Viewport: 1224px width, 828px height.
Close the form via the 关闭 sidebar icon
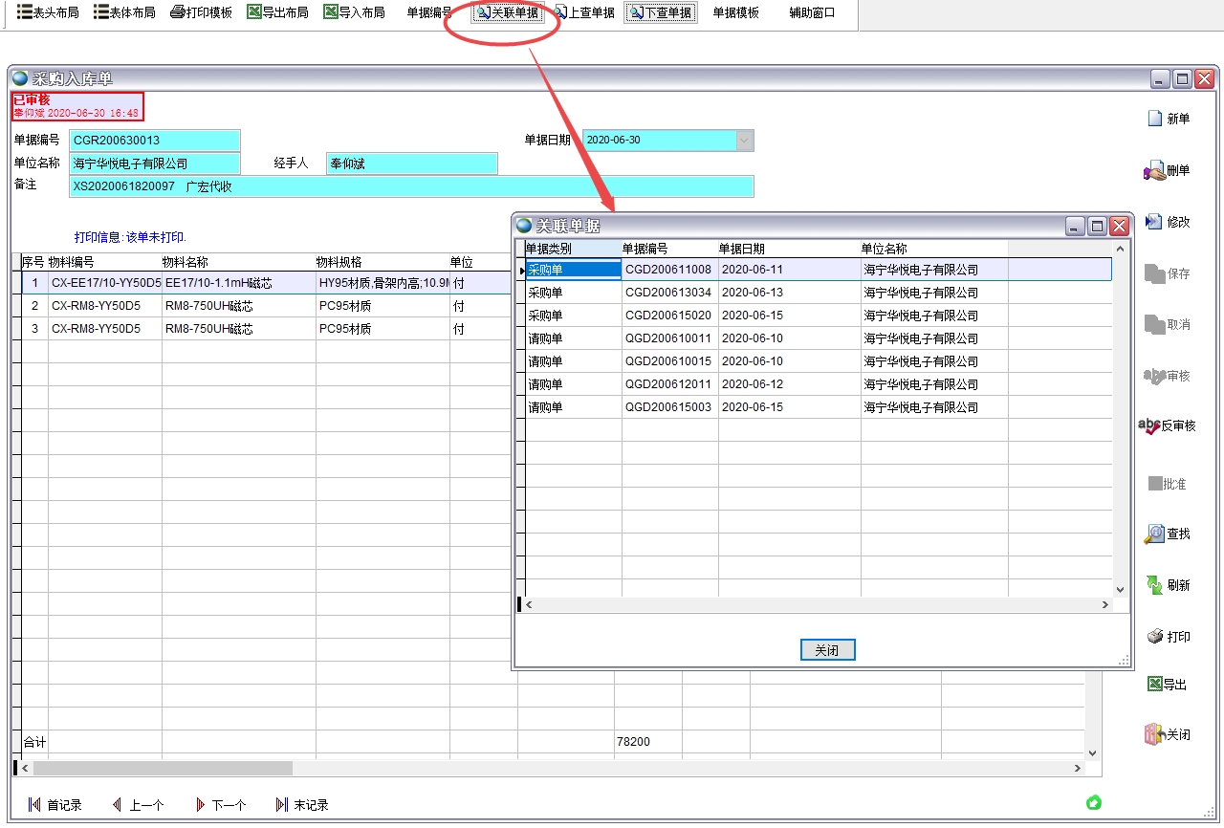1154,735
